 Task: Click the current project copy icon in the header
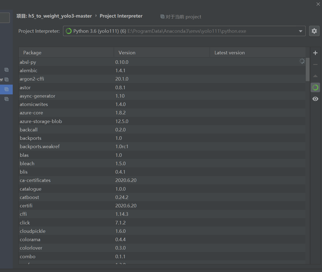(x=162, y=16)
